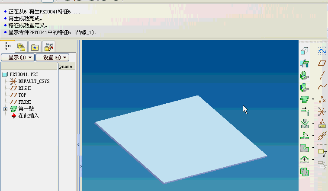Choose the Extend wall tool

(305, 111)
